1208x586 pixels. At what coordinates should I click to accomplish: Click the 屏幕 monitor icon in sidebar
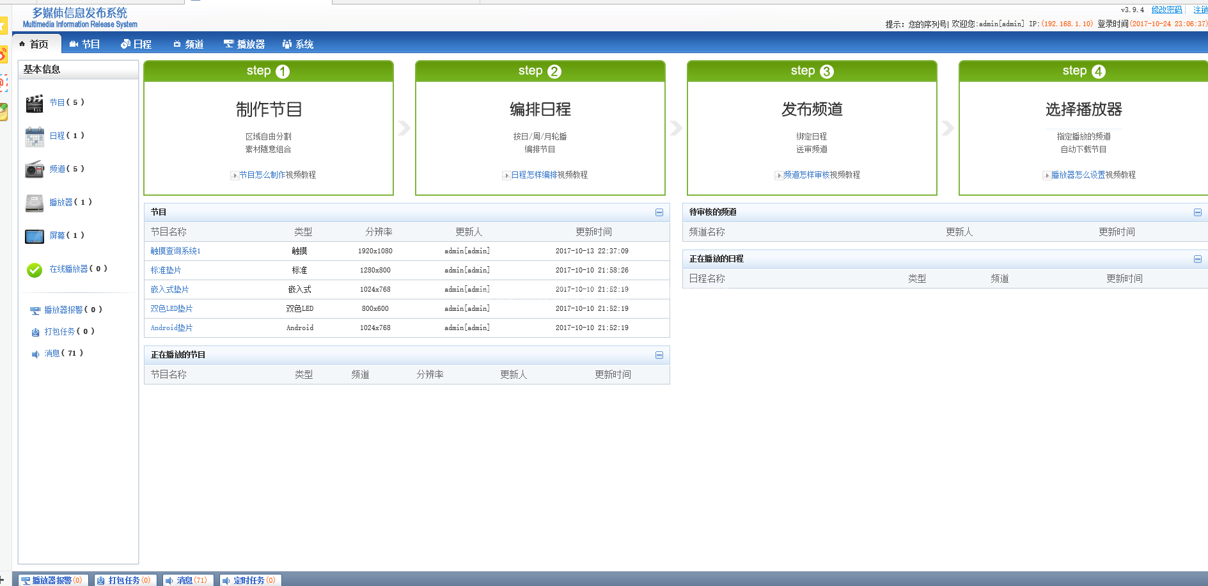tap(35, 236)
